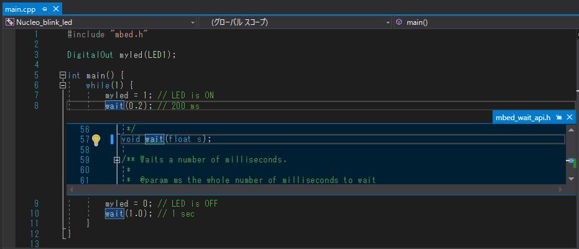Open the main() member dropdown
The width and height of the screenshot is (579, 249).
(x=486, y=22)
